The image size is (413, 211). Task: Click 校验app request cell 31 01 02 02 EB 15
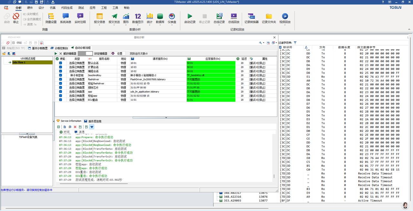158,96
